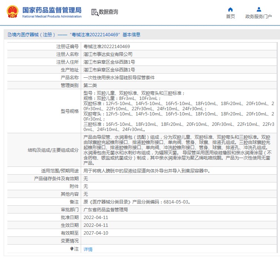
Task: Click the 生产地址 address value
Action: (x=109, y=70)
